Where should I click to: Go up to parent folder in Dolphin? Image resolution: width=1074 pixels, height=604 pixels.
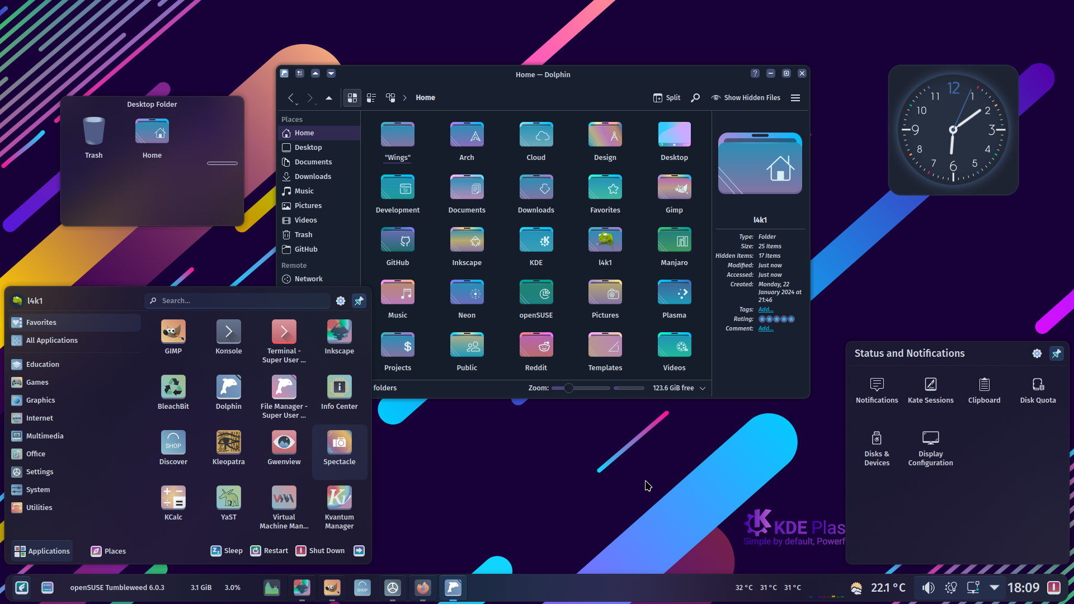point(329,97)
